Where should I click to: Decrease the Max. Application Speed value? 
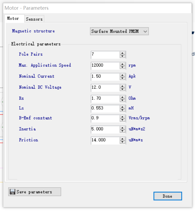[122, 67]
